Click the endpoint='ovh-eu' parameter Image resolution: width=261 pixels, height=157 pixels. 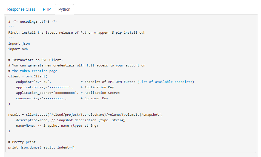(x=33, y=82)
